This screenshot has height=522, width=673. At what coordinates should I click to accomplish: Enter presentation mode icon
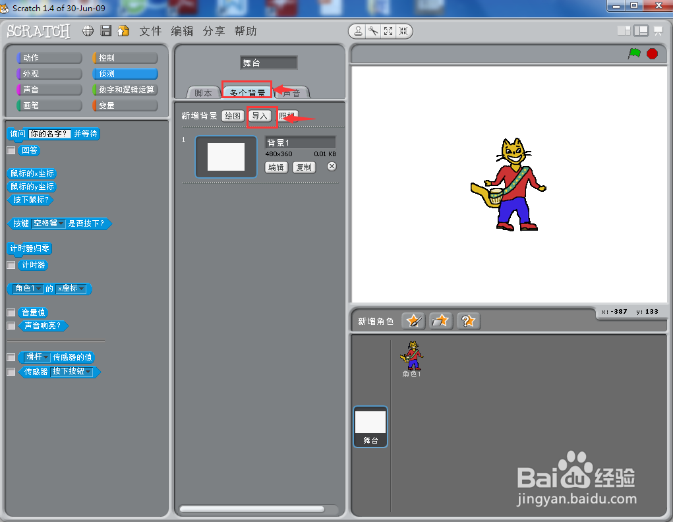(x=658, y=30)
